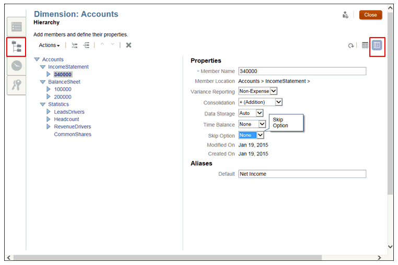Open the time period clock sidebar icon

click(x=17, y=66)
